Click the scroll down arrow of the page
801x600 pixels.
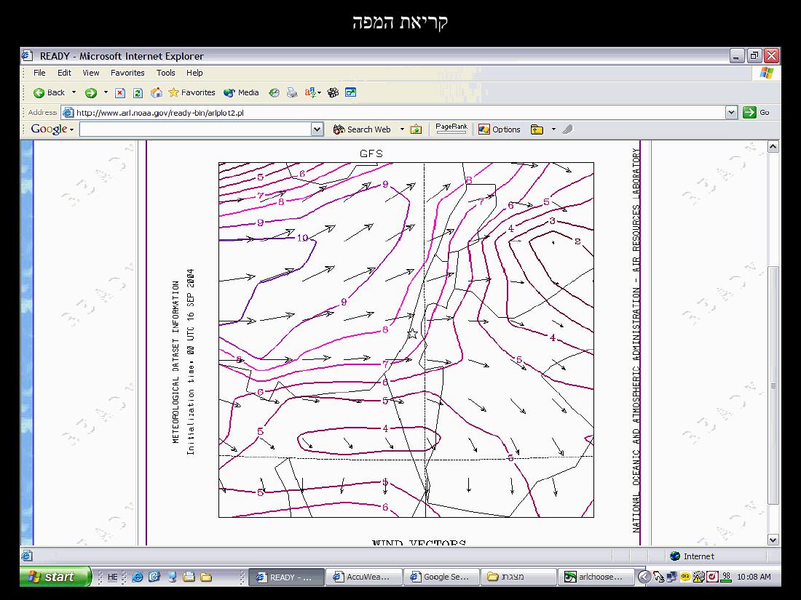click(773, 540)
